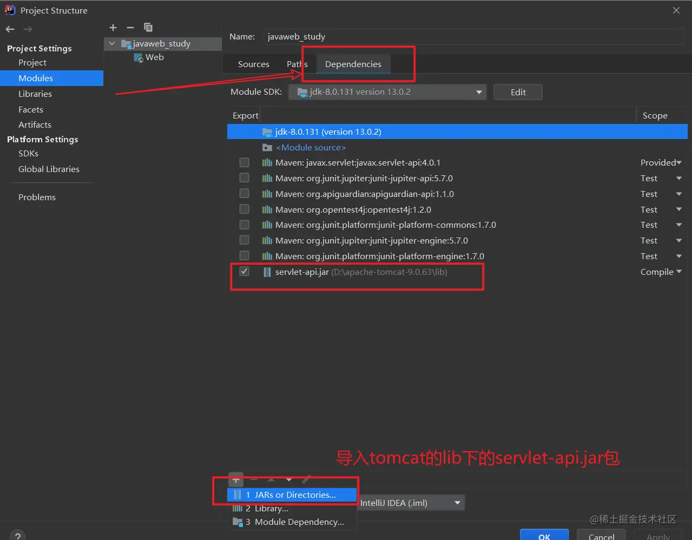Screen dimensions: 692x540
Task: Switch to the Paths tab
Action: pos(297,64)
